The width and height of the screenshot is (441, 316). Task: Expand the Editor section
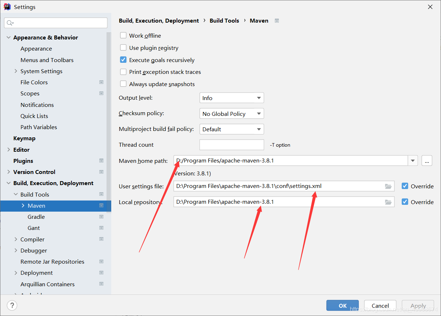[9, 150]
